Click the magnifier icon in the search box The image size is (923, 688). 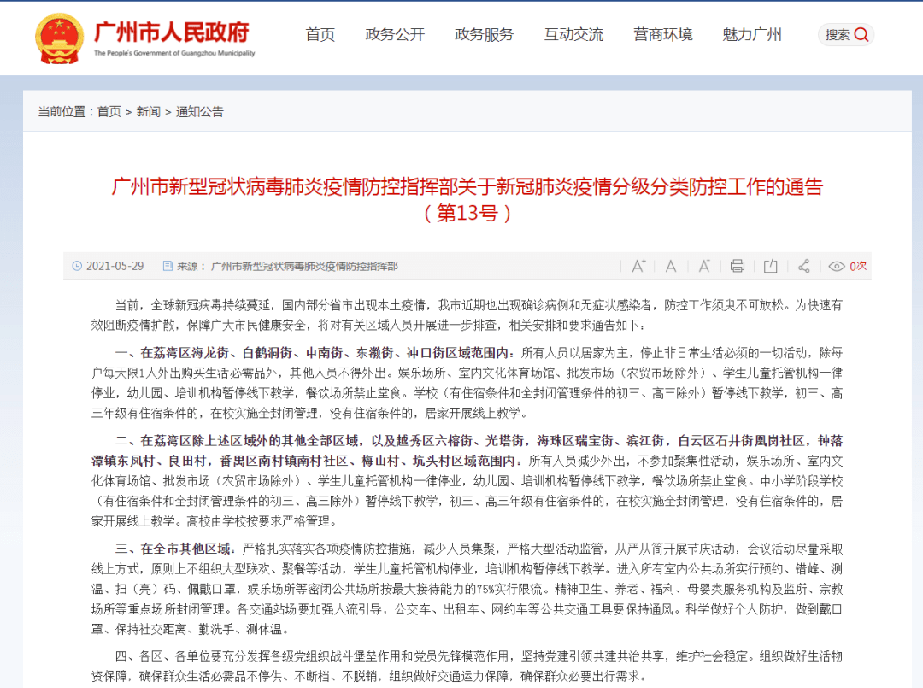(861, 35)
